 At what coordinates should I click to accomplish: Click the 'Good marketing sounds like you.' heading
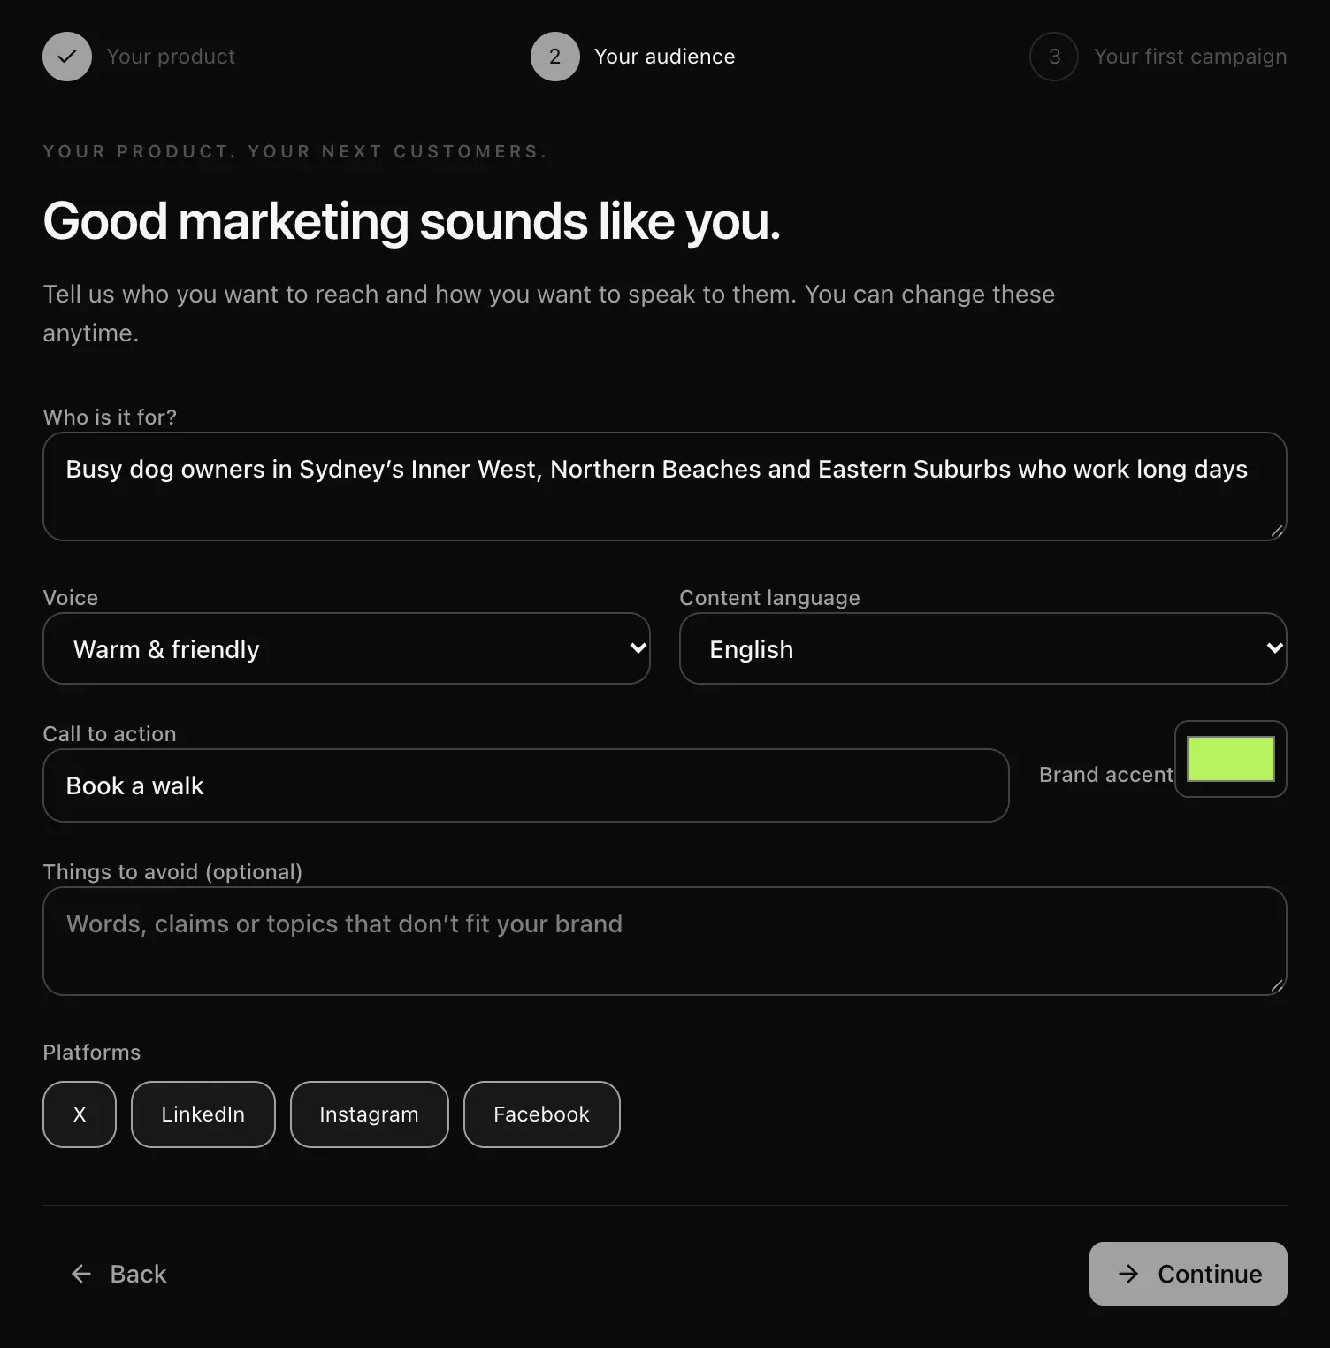(x=412, y=221)
